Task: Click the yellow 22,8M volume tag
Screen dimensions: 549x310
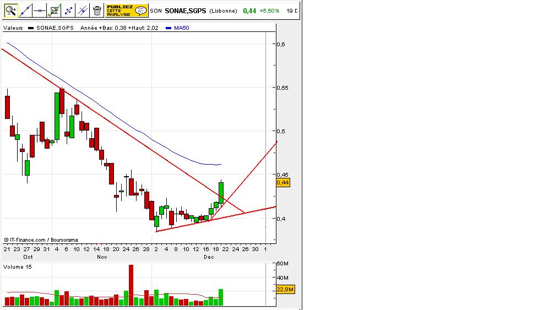Action: pos(285,289)
